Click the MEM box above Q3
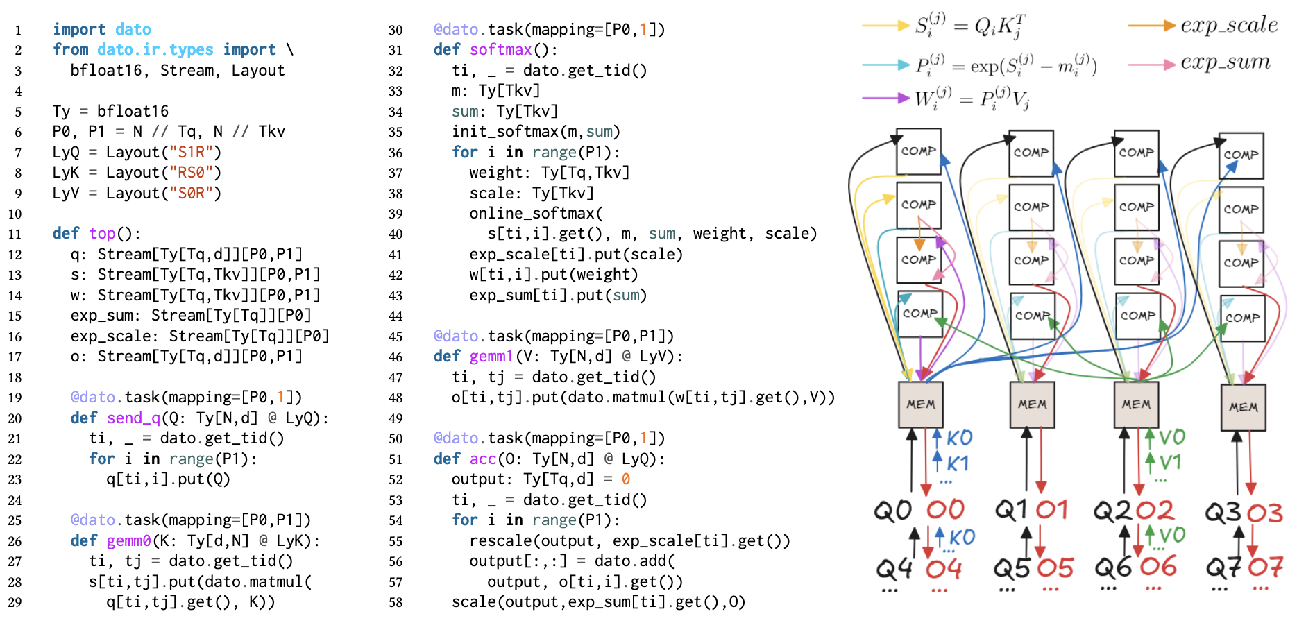The height and width of the screenshot is (623, 1306). [x=1243, y=407]
